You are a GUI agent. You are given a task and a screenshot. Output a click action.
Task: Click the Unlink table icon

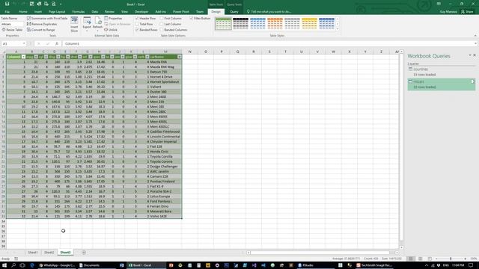pyautogui.click(x=106, y=30)
